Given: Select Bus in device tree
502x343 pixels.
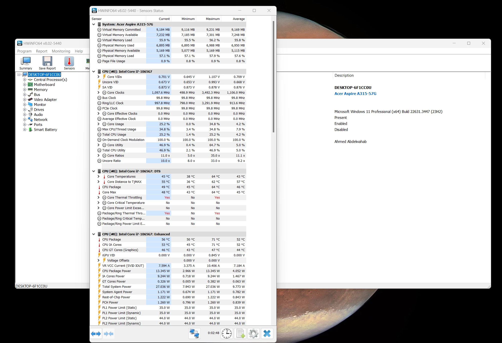Looking at the screenshot, I should point(37,95).
